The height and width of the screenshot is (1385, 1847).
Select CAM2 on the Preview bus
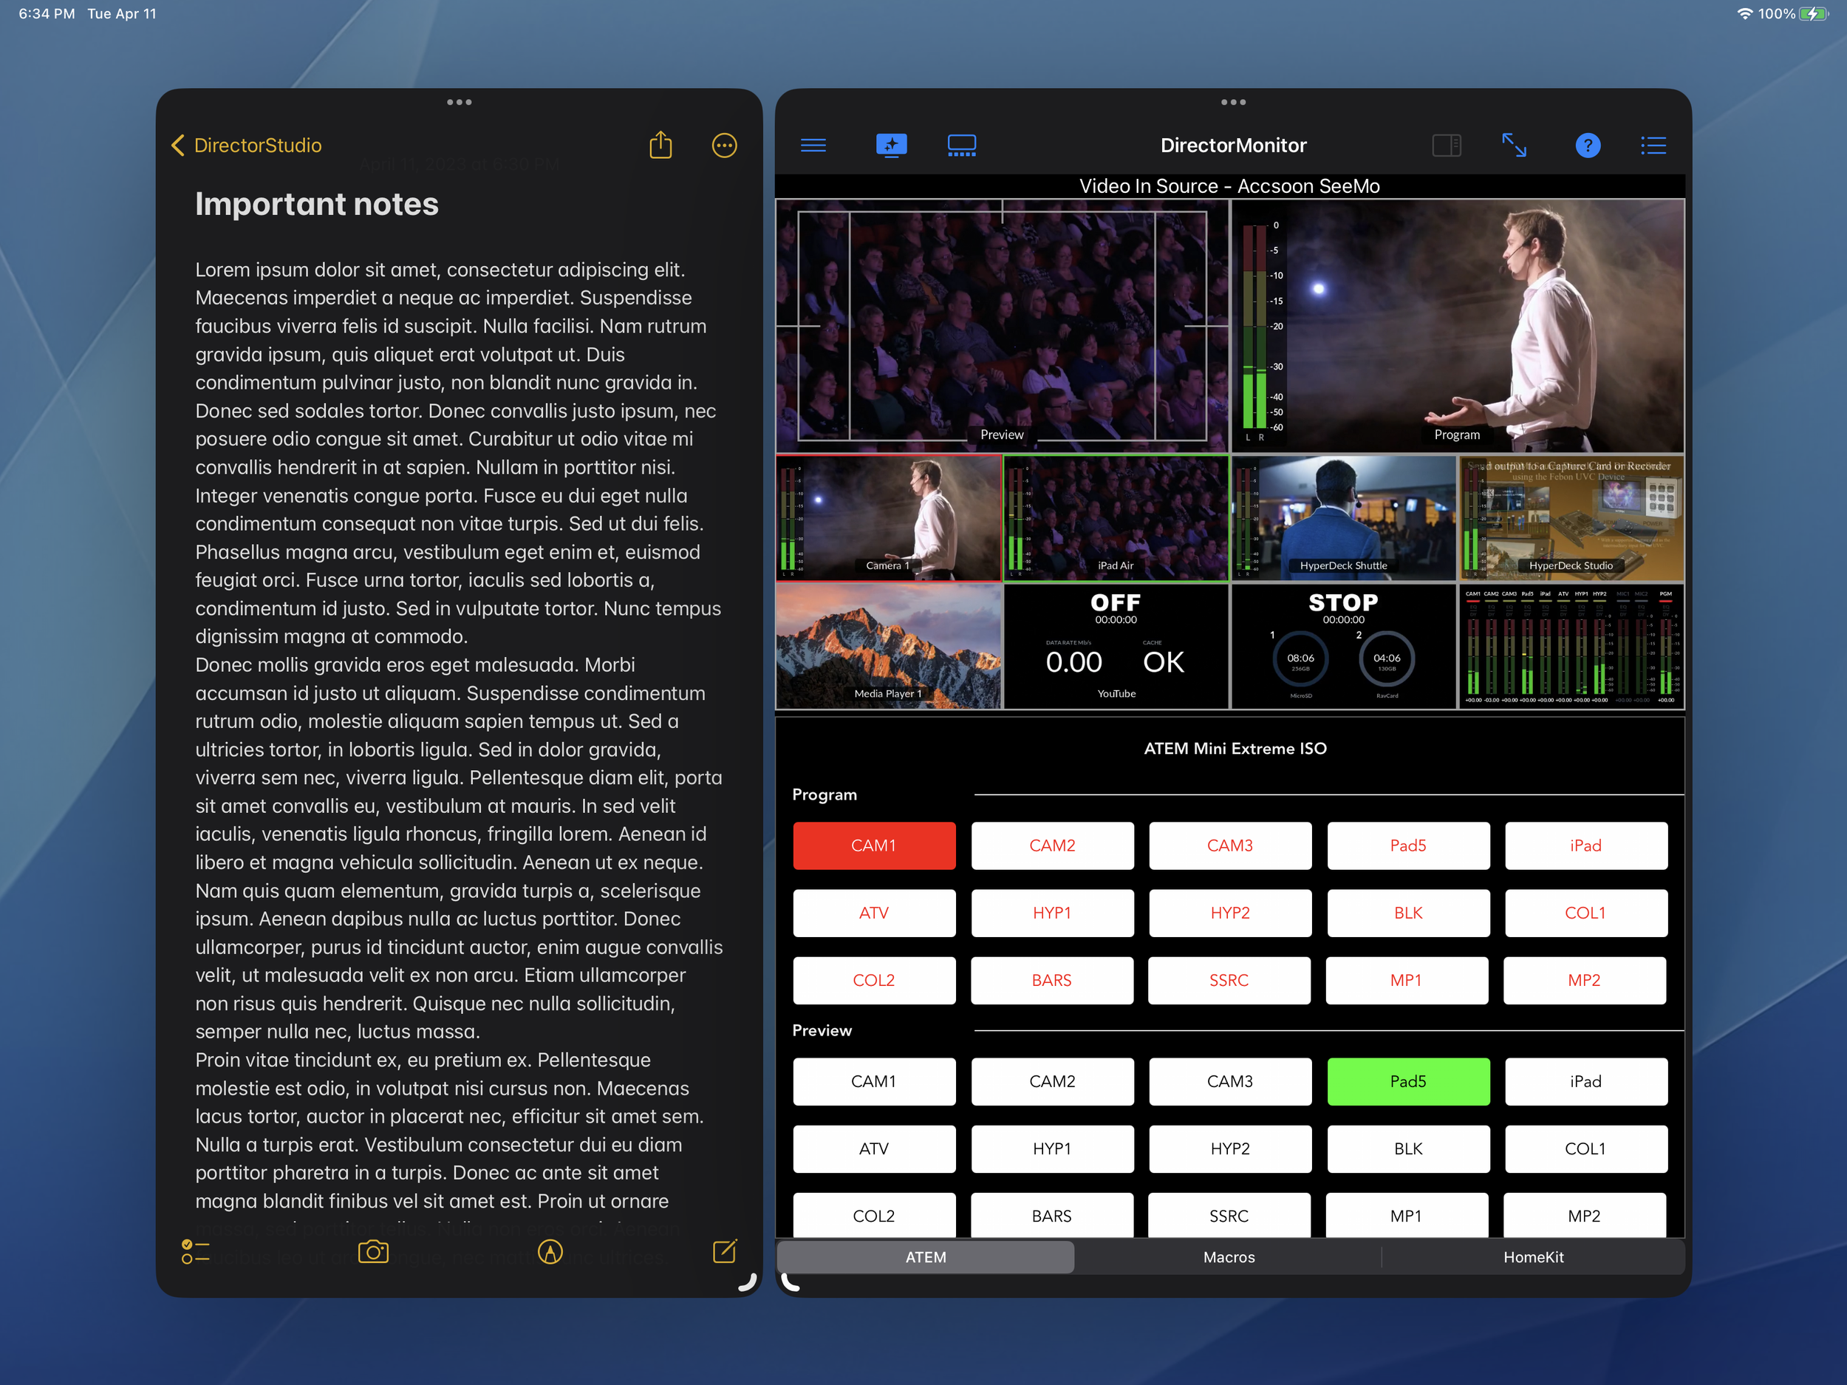(1052, 1081)
